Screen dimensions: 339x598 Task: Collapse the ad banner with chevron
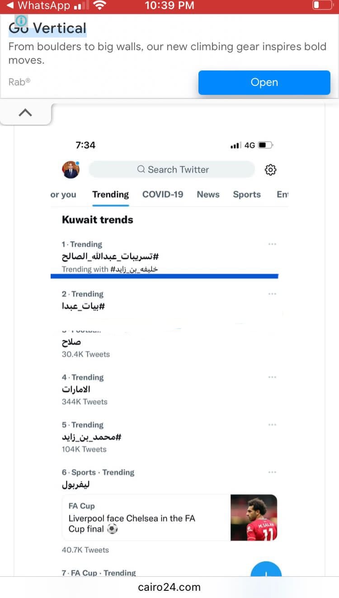[25, 113]
